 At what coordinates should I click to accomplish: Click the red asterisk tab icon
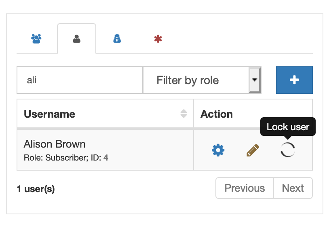[x=157, y=38]
